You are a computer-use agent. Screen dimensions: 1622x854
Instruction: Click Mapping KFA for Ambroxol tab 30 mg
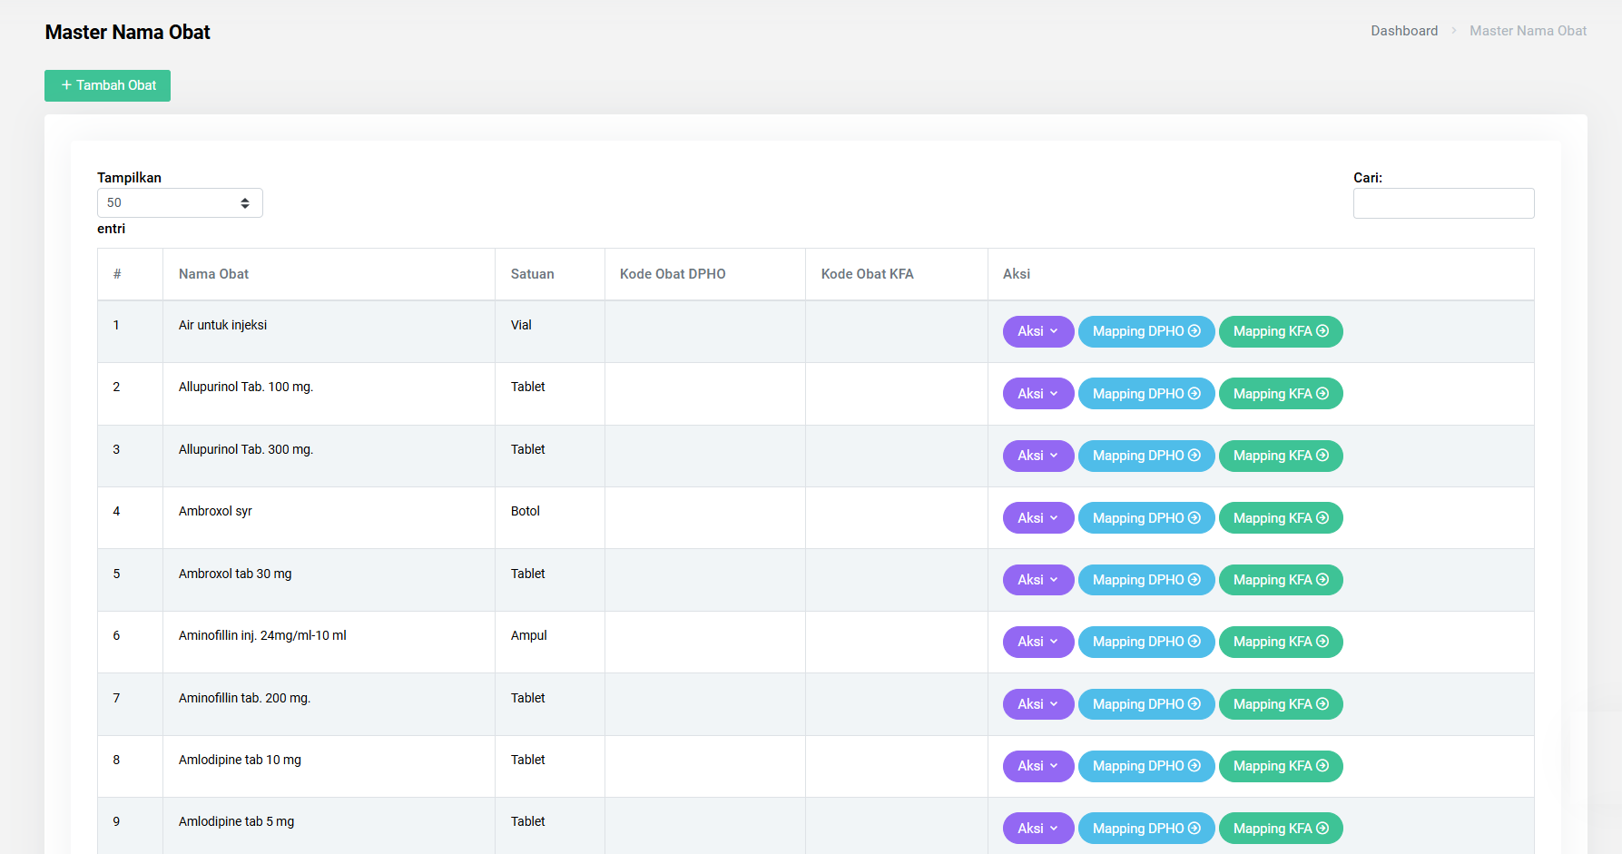pos(1281,580)
